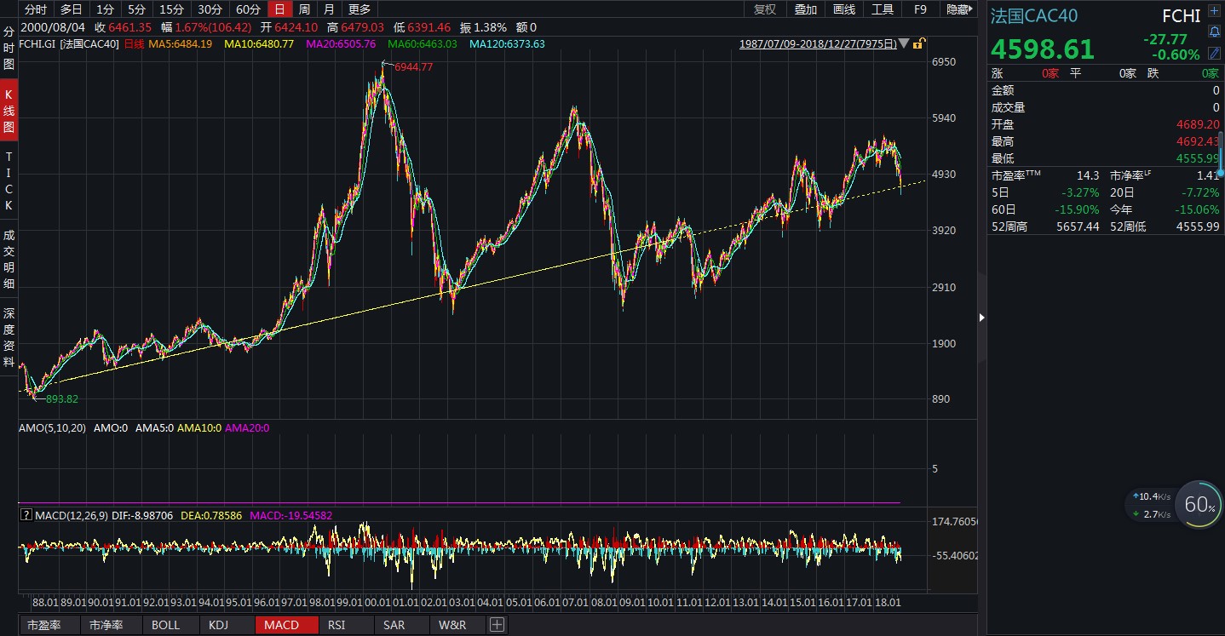Select the 周 weekly period
This screenshot has width=1225, height=636.
point(304,9)
